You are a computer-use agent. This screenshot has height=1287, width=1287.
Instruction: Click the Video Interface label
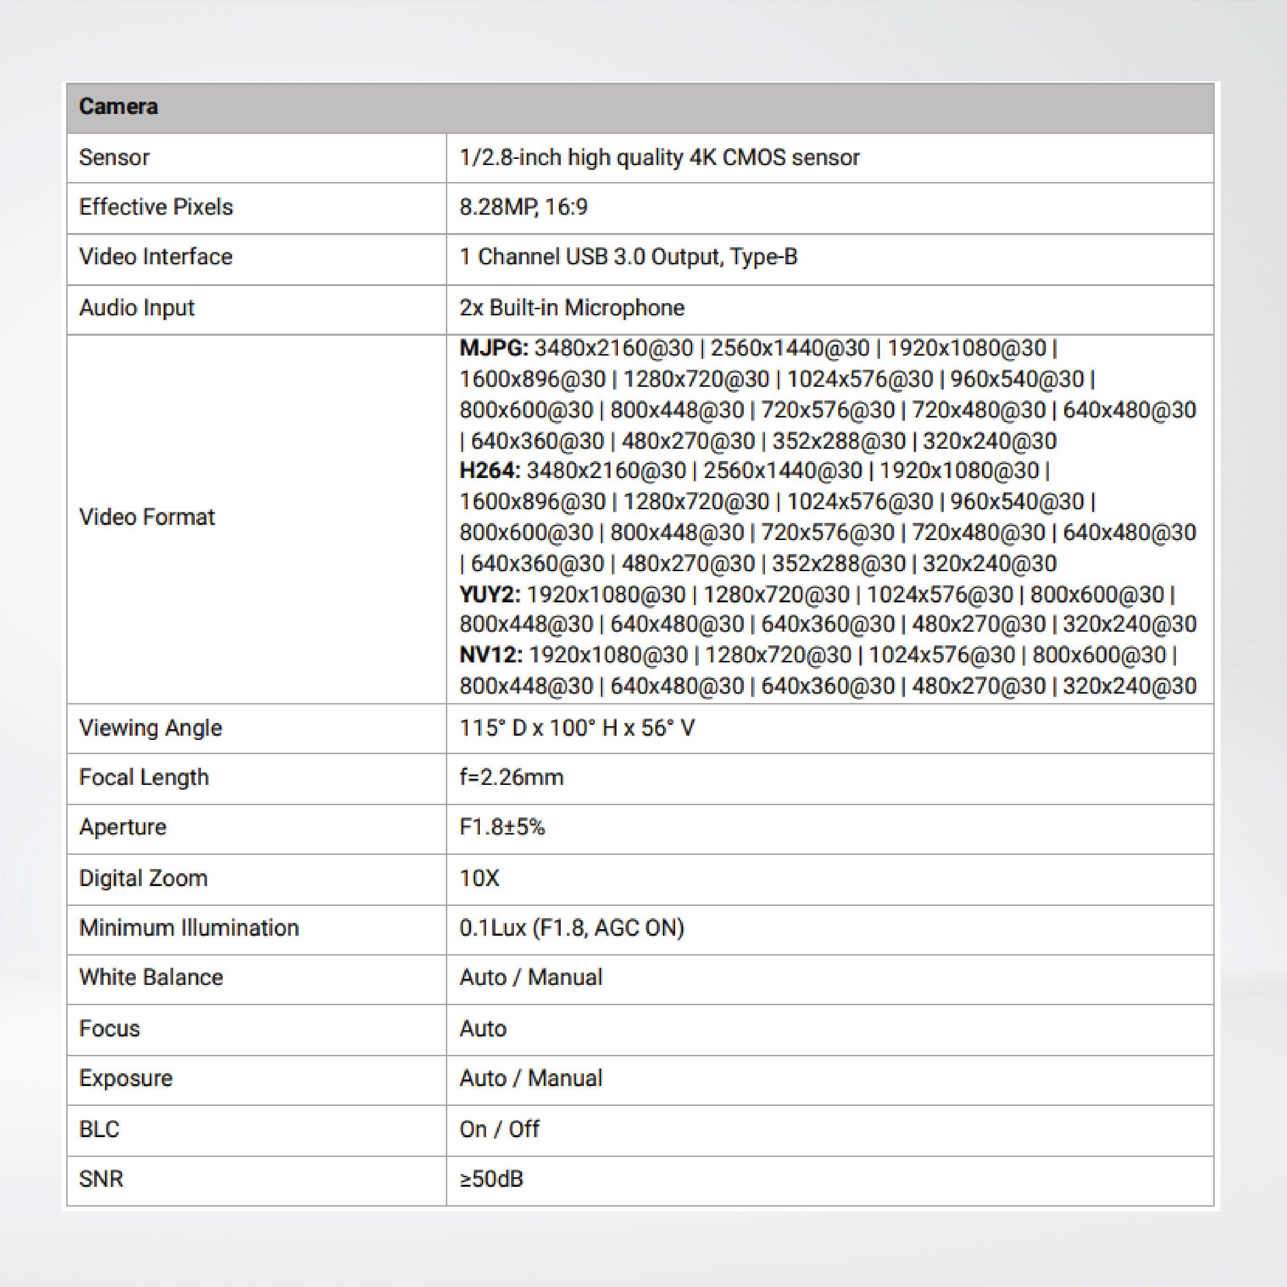coord(156,256)
